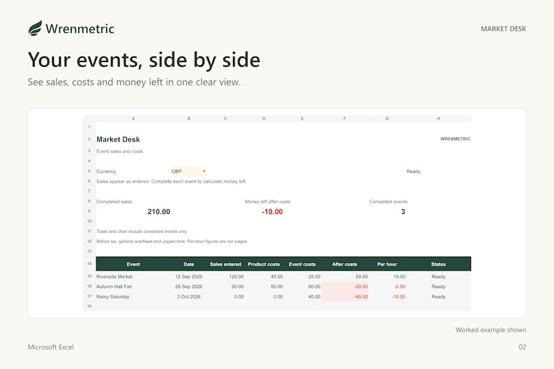Viewport: 554px width, 369px height.
Task: Click the 'Ready' status cell in row 5
Action: (x=413, y=172)
